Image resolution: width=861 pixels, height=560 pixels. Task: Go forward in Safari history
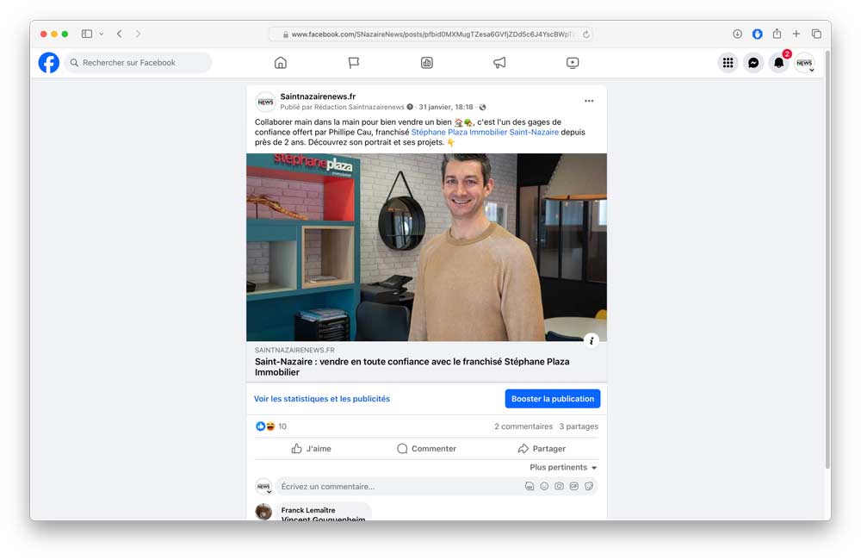tap(138, 34)
